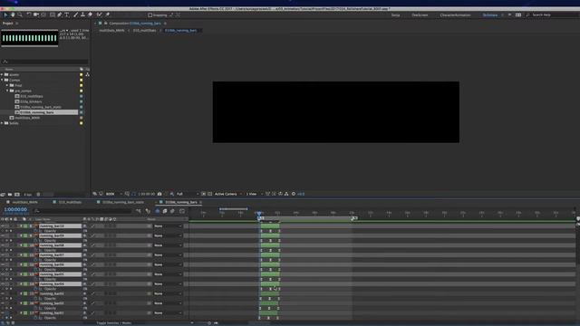This screenshot has width=580, height=326.
Task: Select the Clone Stamp tool
Action: [x=82, y=14]
